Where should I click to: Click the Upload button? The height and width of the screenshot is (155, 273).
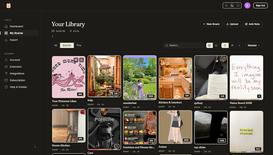pos(232,24)
